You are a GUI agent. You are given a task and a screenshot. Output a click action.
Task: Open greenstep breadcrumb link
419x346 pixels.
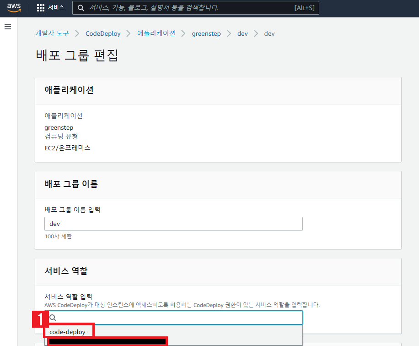pyautogui.click(x=206, y=34)
